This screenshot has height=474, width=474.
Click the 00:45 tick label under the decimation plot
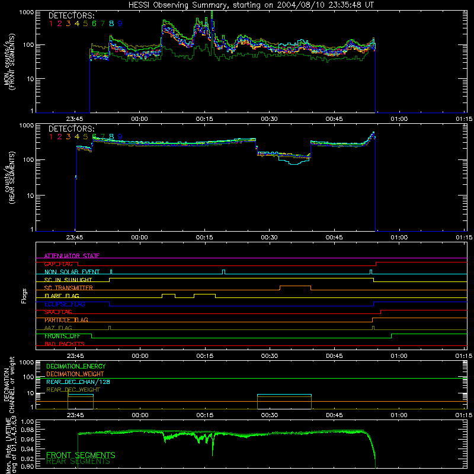[x=334, y=415]
